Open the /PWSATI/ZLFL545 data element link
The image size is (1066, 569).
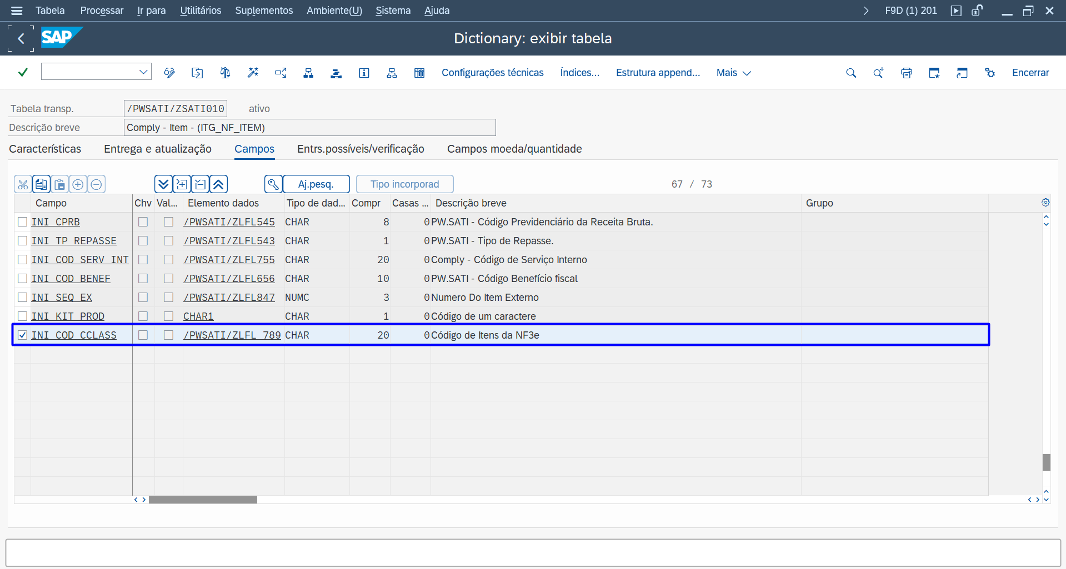click(229, 222)
